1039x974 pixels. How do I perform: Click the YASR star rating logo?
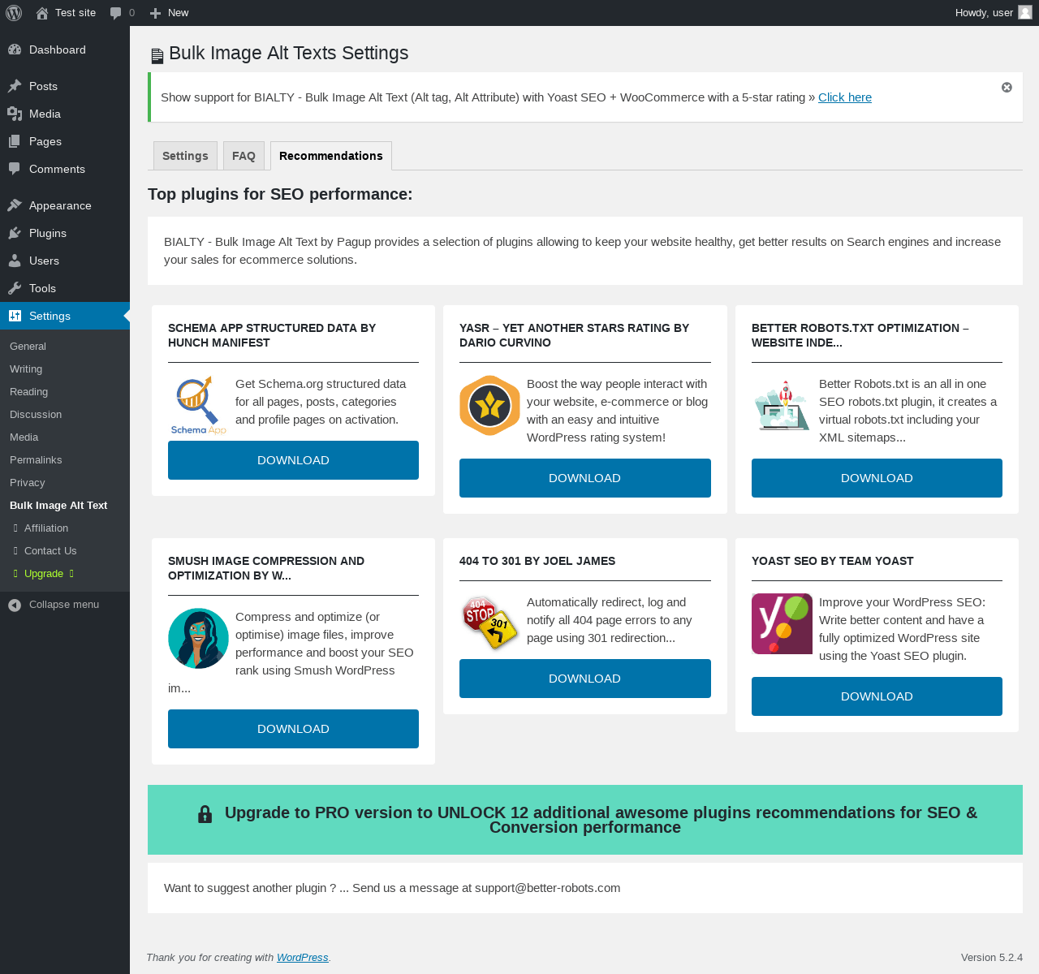pyautogui.click(x=489, y=405)
